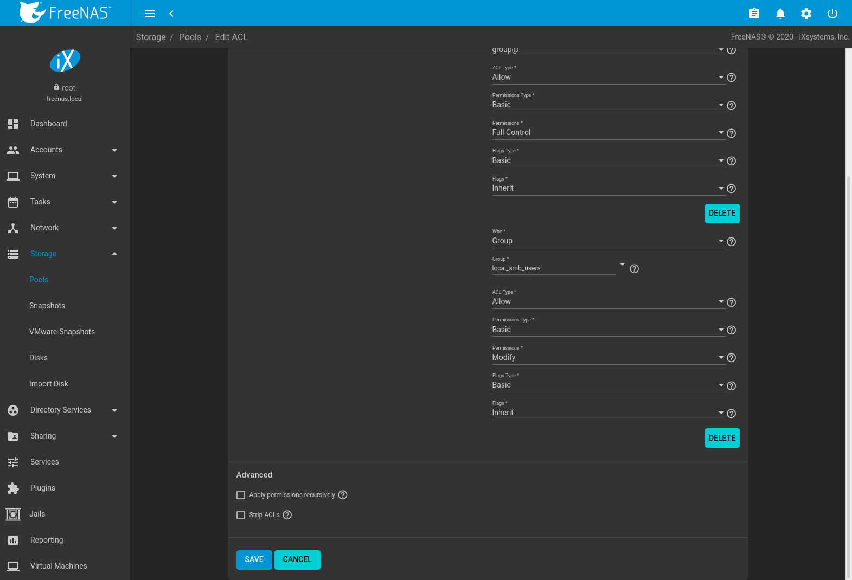Click the power icon in top bar
The height and width of the screenshot is (580, 852).
coord(832,14)
